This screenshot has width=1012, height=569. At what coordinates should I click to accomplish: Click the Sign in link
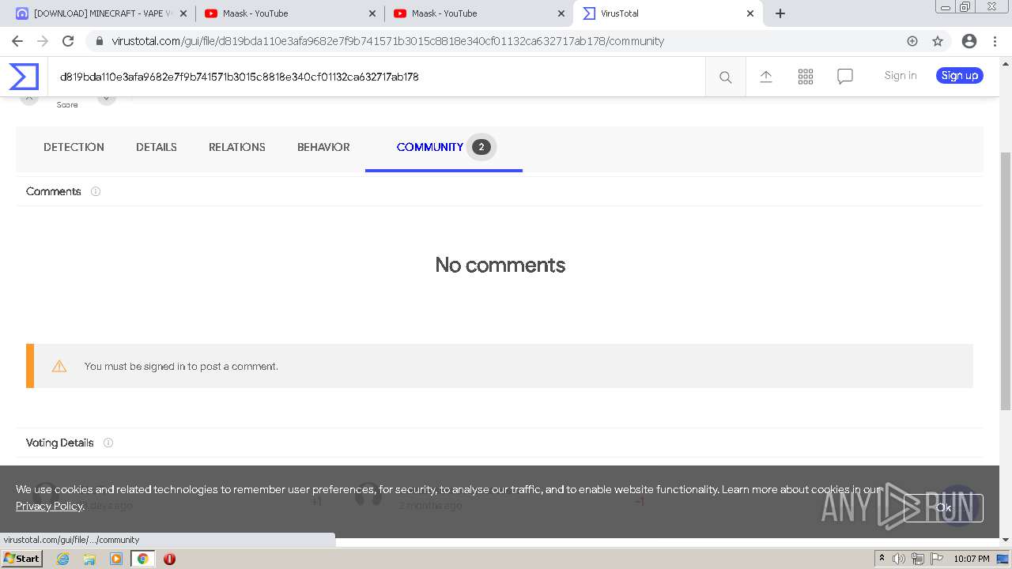[901, 75]
